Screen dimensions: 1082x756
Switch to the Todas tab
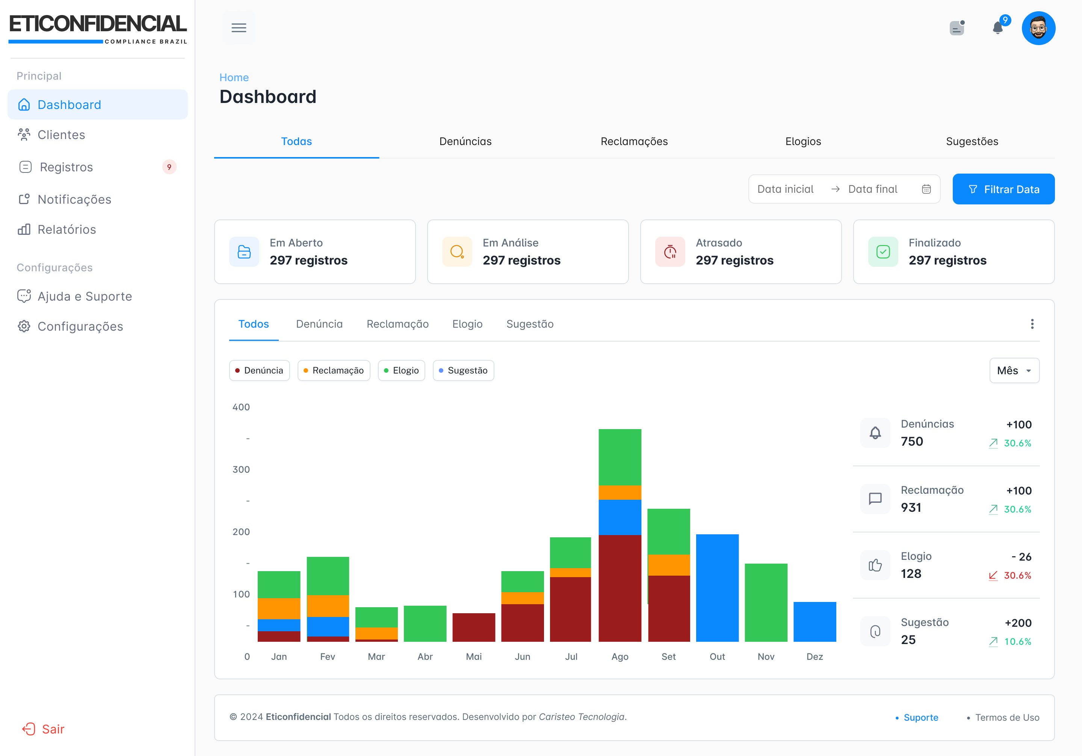pyautogui.click(x=296, y=141)
